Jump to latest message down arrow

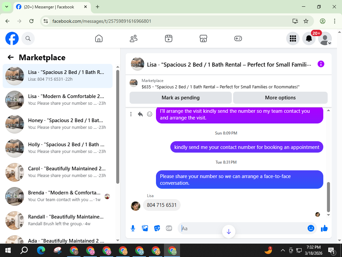[228, 232]
